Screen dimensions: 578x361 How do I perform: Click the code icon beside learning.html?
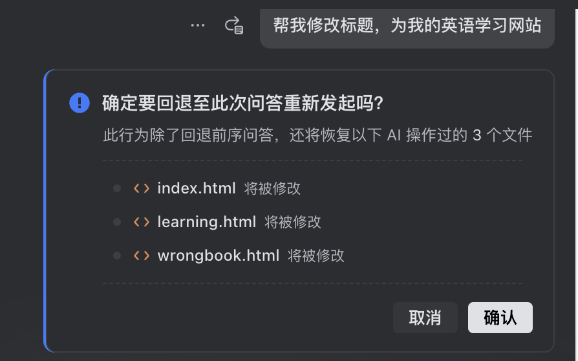[141, 222]
